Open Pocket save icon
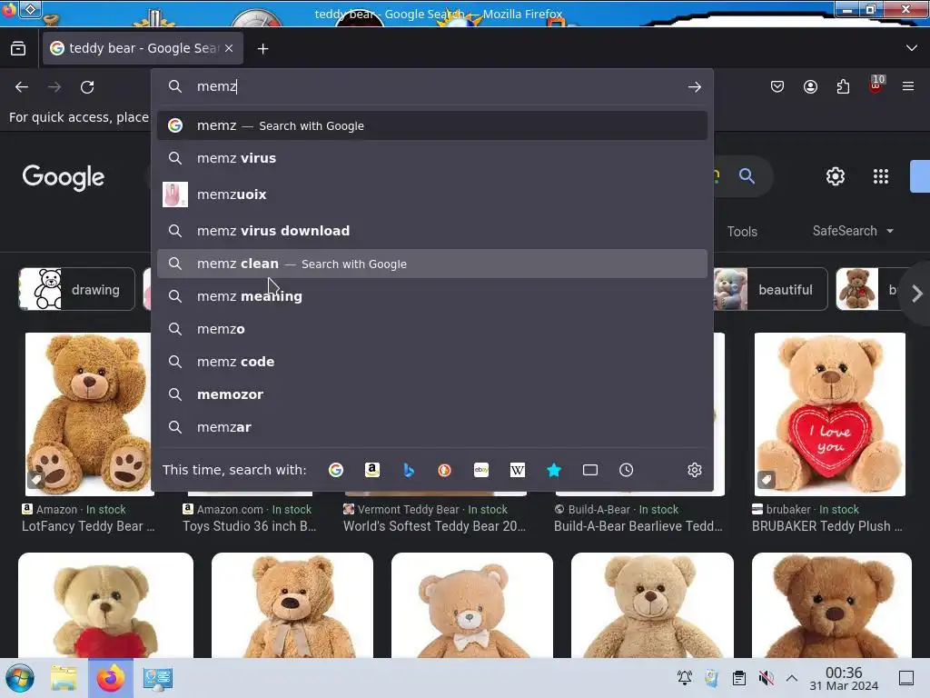 [777, 87]
